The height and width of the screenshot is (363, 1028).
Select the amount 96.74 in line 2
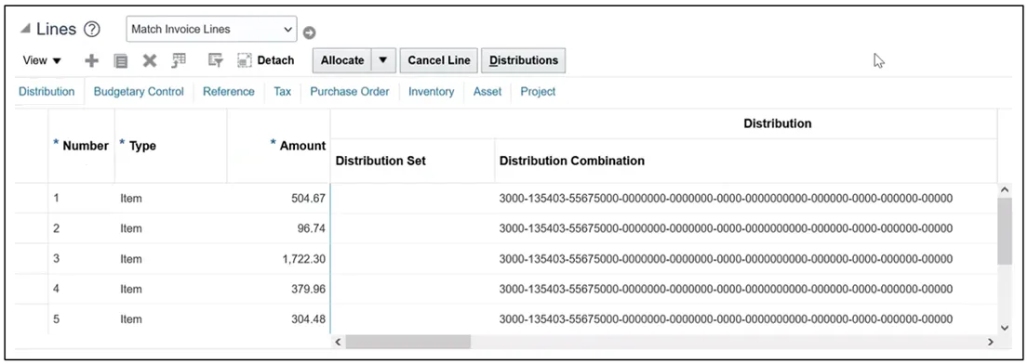tap(312, 228)
